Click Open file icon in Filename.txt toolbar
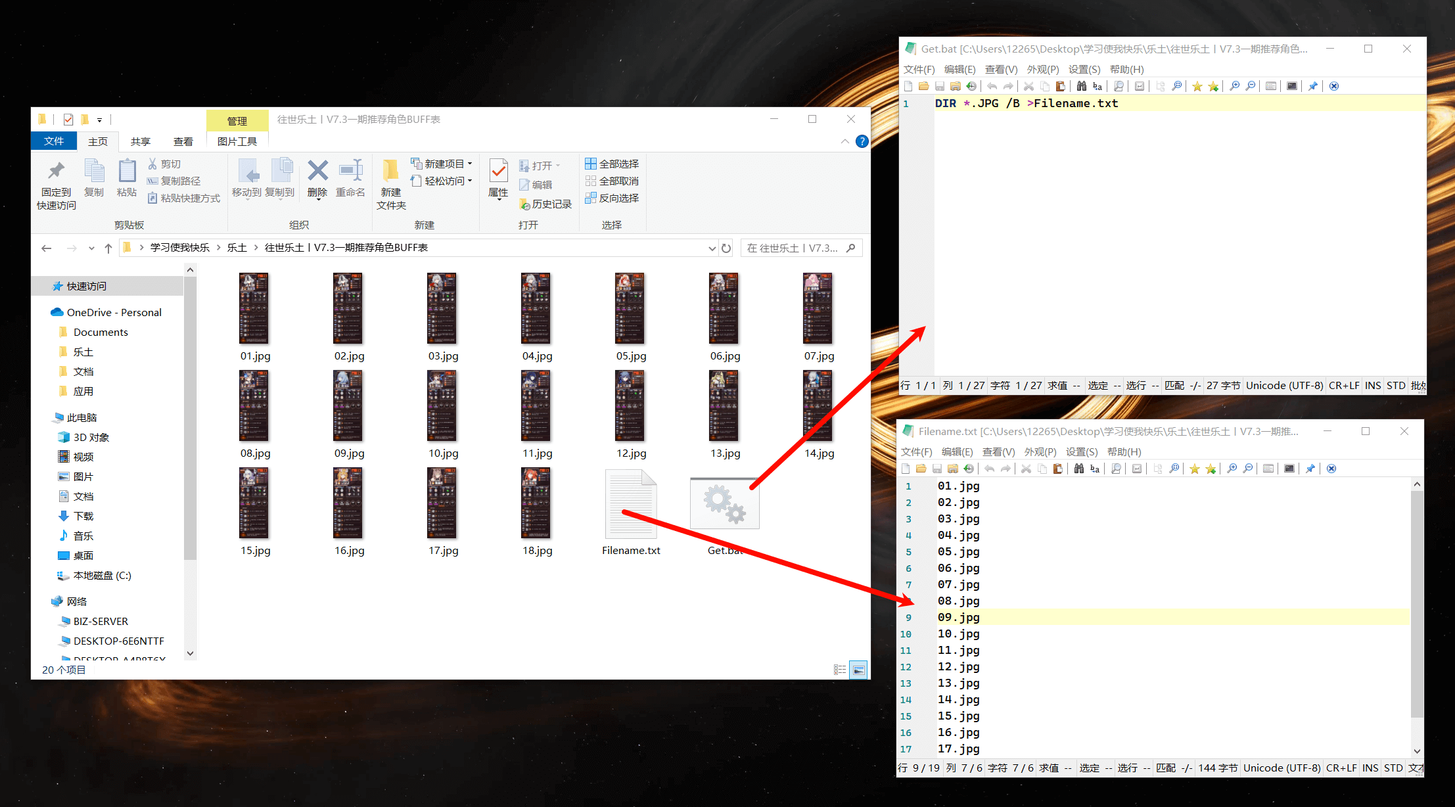Image resolution: width=1455 pixels, height=807 pixels. coord(921,469)
